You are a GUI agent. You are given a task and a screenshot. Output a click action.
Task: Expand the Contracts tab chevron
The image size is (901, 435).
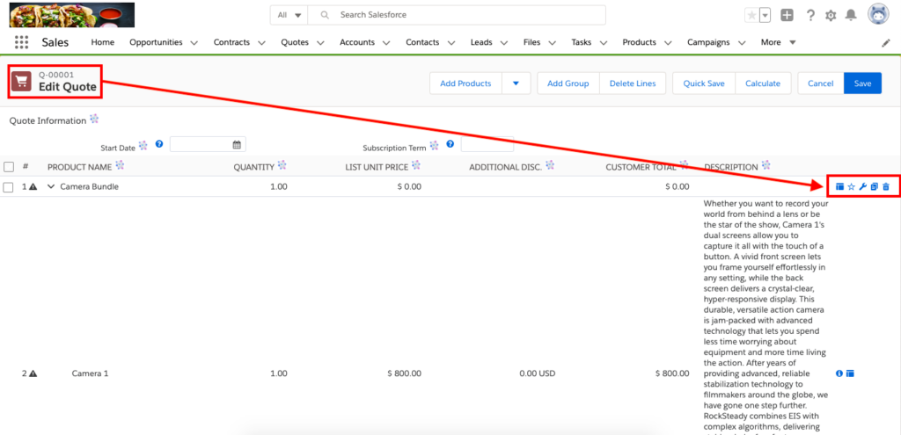pyautogui.click(x=261, y=42)
